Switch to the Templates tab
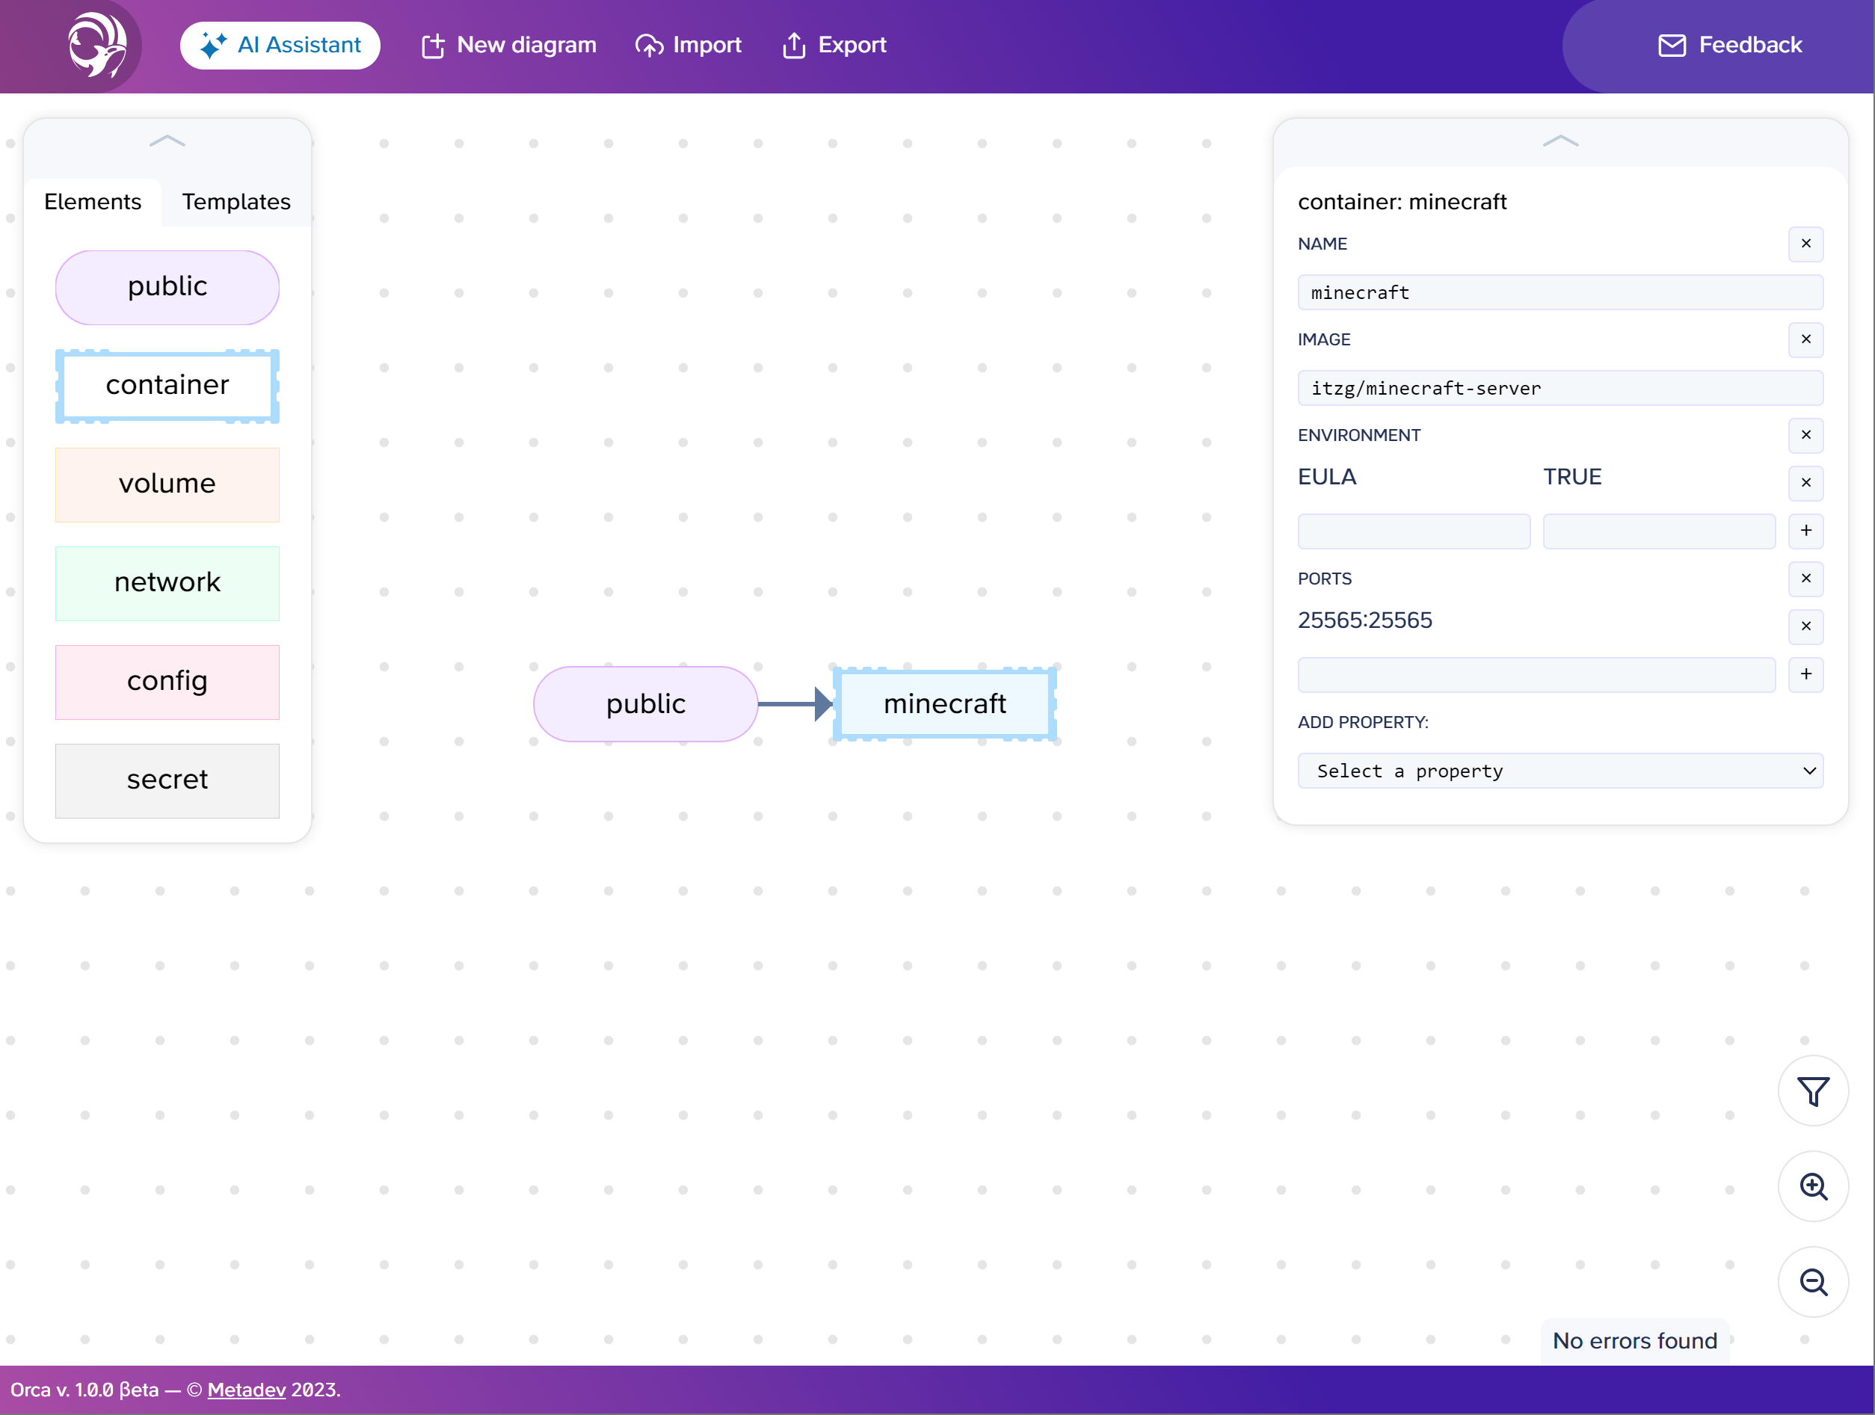Image resolution: width=1875 pixels, height=1415 pixels. point(236,202)
